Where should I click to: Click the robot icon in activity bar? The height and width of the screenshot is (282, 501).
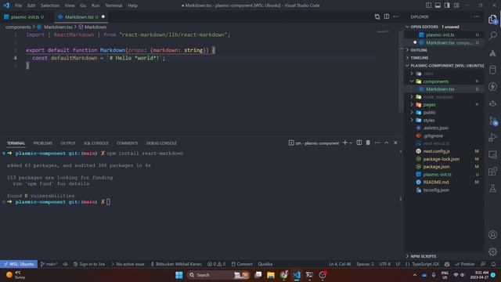(x=492, y=103)
